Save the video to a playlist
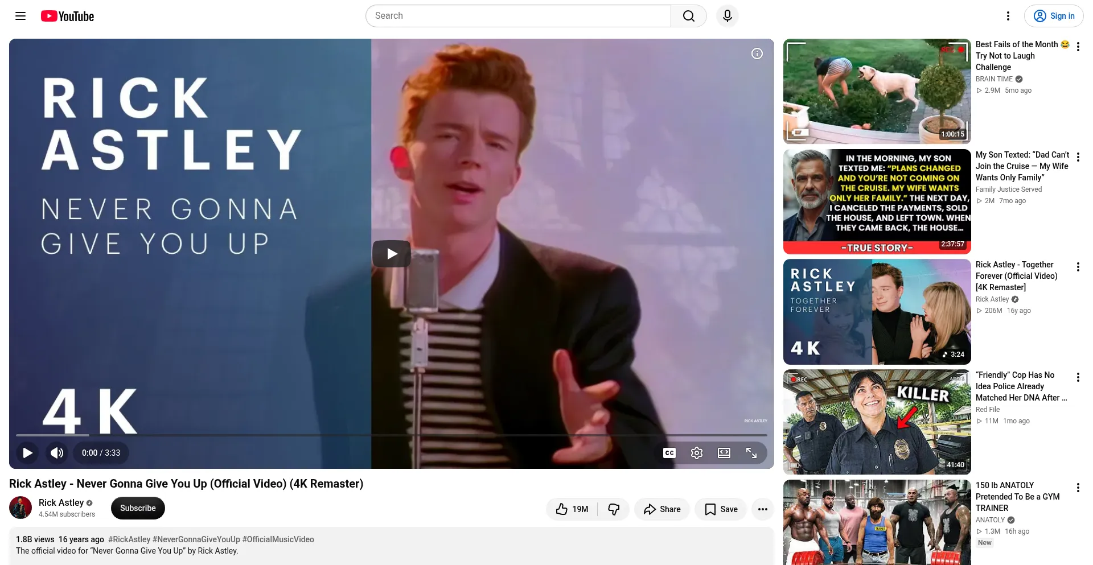 [721, 509]
